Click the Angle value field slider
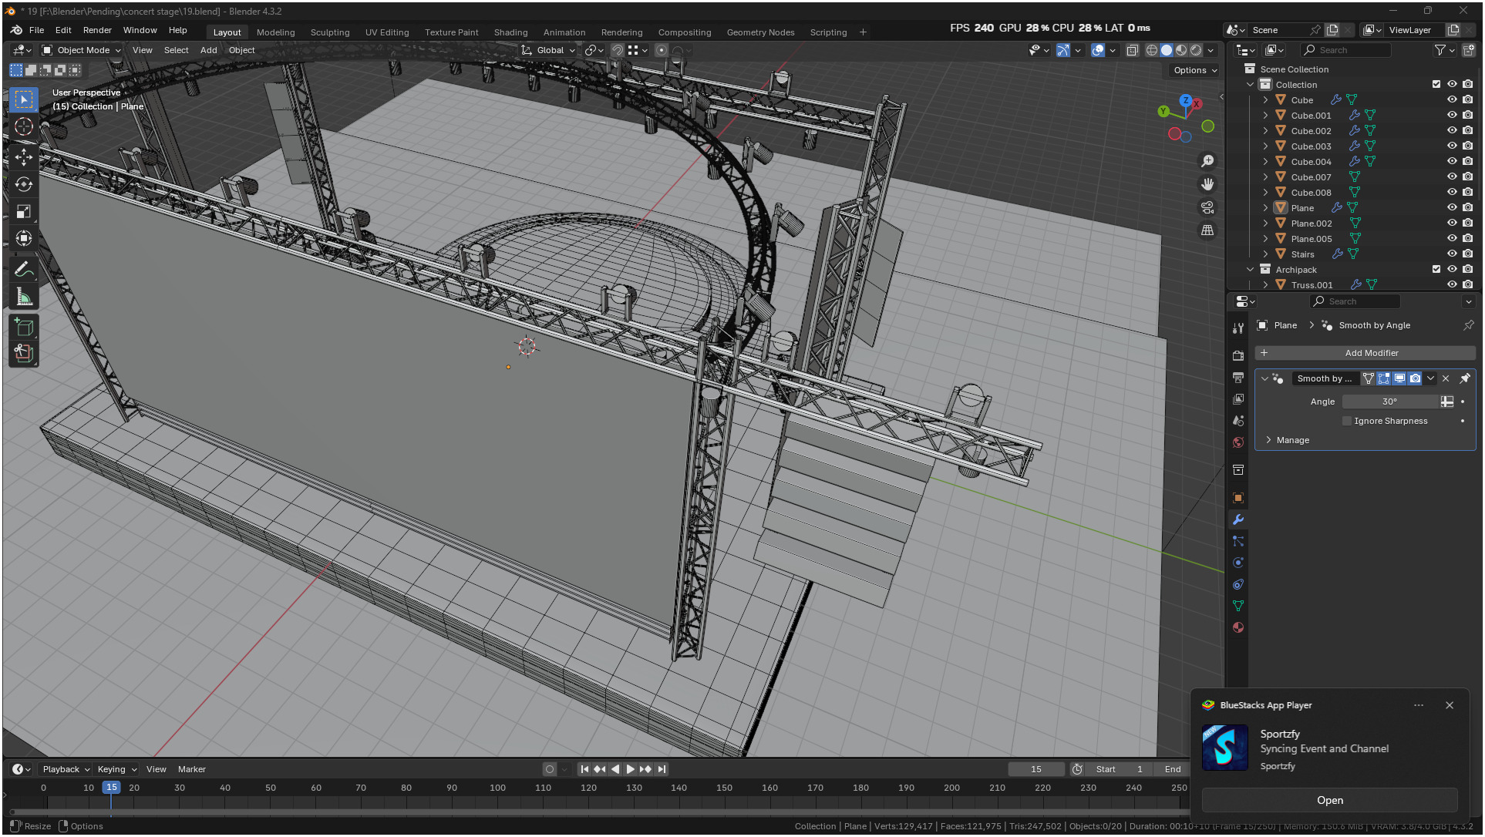Image resolution: width=1485 pixels, height=837 pixels. click(x=1389, y=402)
